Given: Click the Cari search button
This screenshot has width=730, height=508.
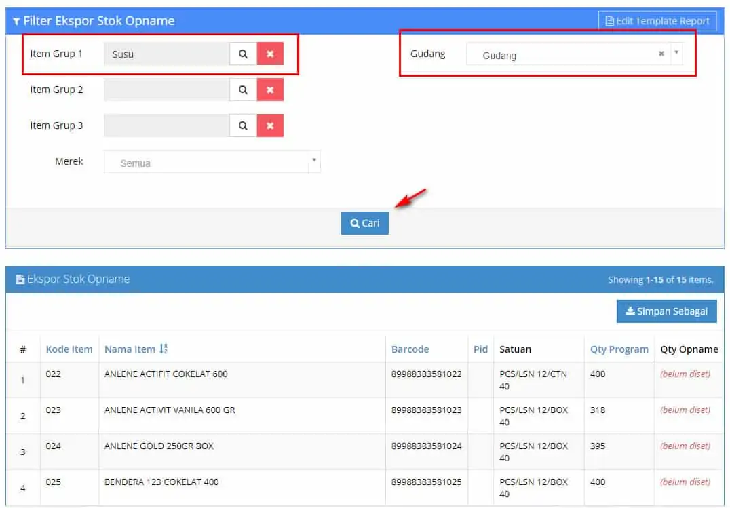Looking at the screenshot, I should [x=364, y=223].
